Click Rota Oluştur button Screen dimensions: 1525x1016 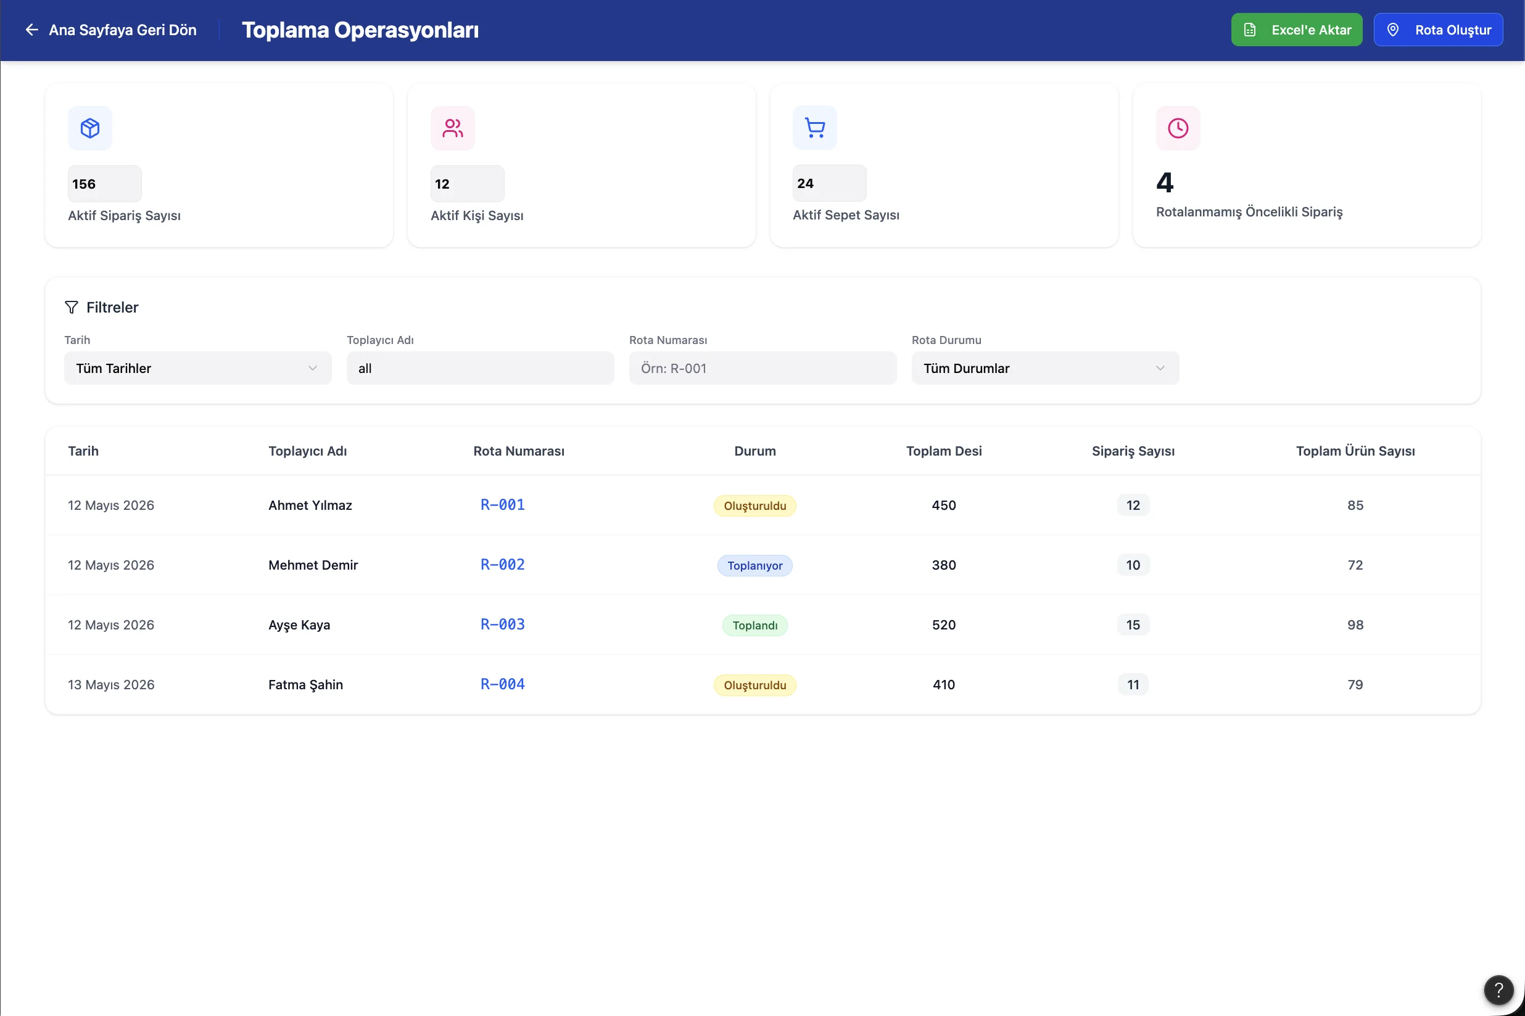1438,30
